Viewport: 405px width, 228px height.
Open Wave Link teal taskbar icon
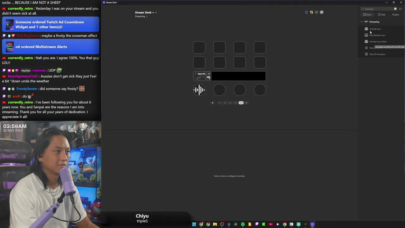point(298,224)
